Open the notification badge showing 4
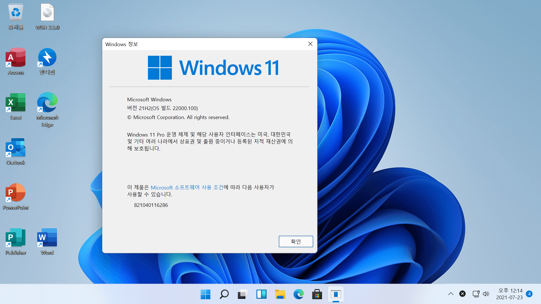Screen dimensions: 541x304 click(529, 294)
